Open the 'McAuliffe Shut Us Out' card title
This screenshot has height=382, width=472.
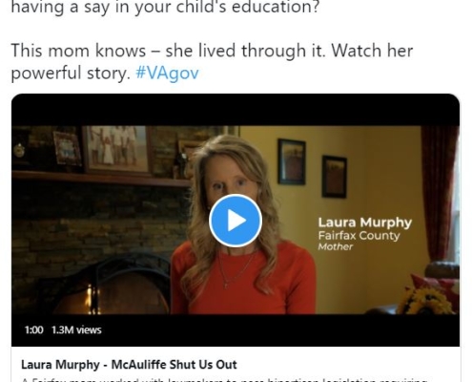pos(129,365)
